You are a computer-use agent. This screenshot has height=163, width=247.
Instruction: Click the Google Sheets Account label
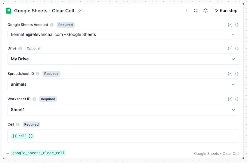[28, 25]
